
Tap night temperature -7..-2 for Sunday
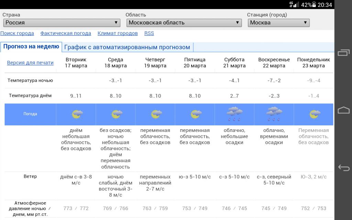274,80
